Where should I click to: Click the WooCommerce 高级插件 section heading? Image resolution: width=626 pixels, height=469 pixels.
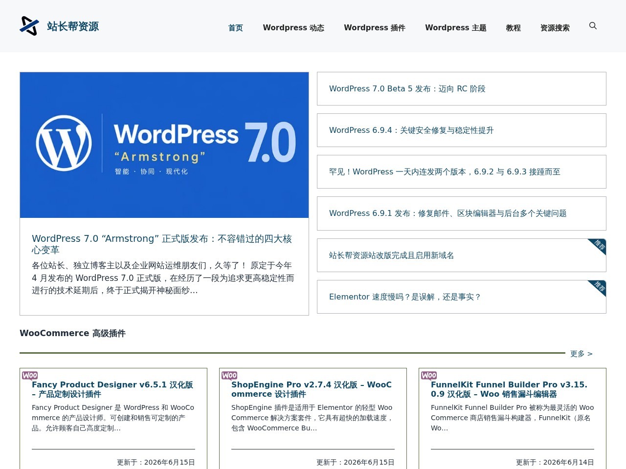click(x=72, y=333)
